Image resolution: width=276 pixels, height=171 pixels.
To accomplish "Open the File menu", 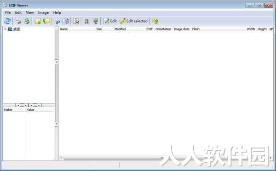I will 8,12.
